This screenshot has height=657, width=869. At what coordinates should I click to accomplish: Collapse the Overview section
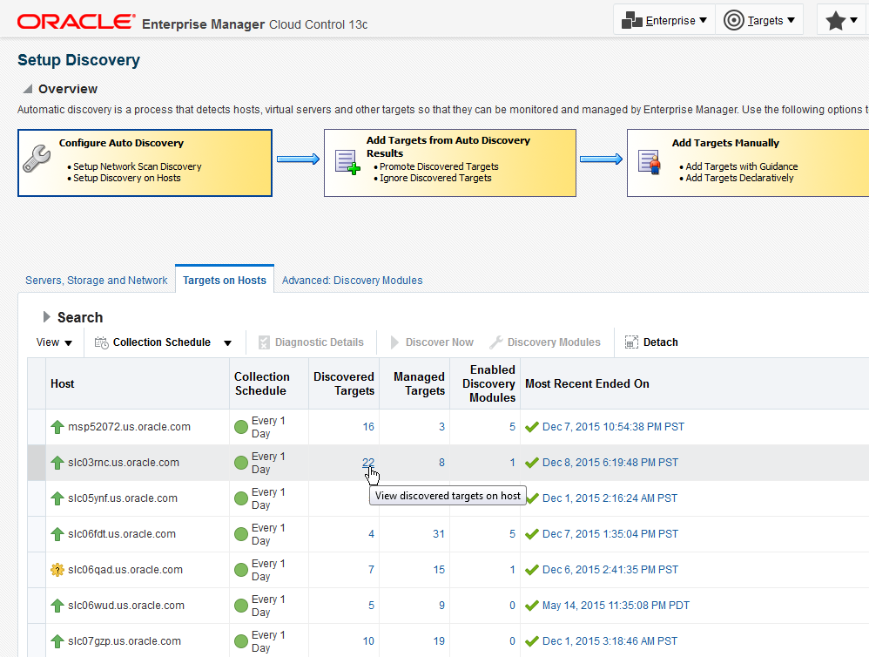(x=27, y=89)
